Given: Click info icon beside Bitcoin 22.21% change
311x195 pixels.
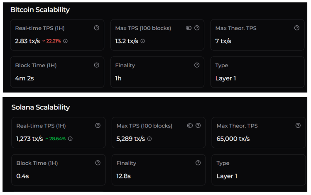Looking at the screenshot, I should [65, 41].
